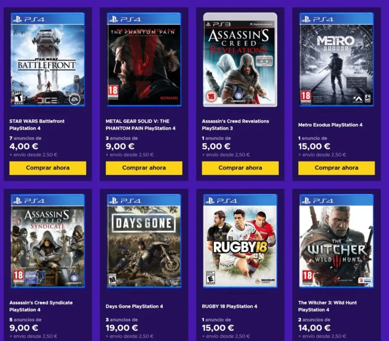Open Assassin's Creed Syndicate PlayStation 4 title
This screenshot has width=389, height=341.
(x=41, y=306)
